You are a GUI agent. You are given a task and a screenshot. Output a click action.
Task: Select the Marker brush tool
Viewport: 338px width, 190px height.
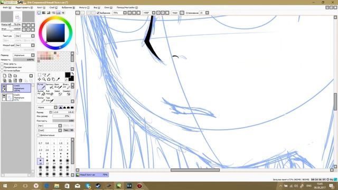pyautogui.click(x=41, y=99)
